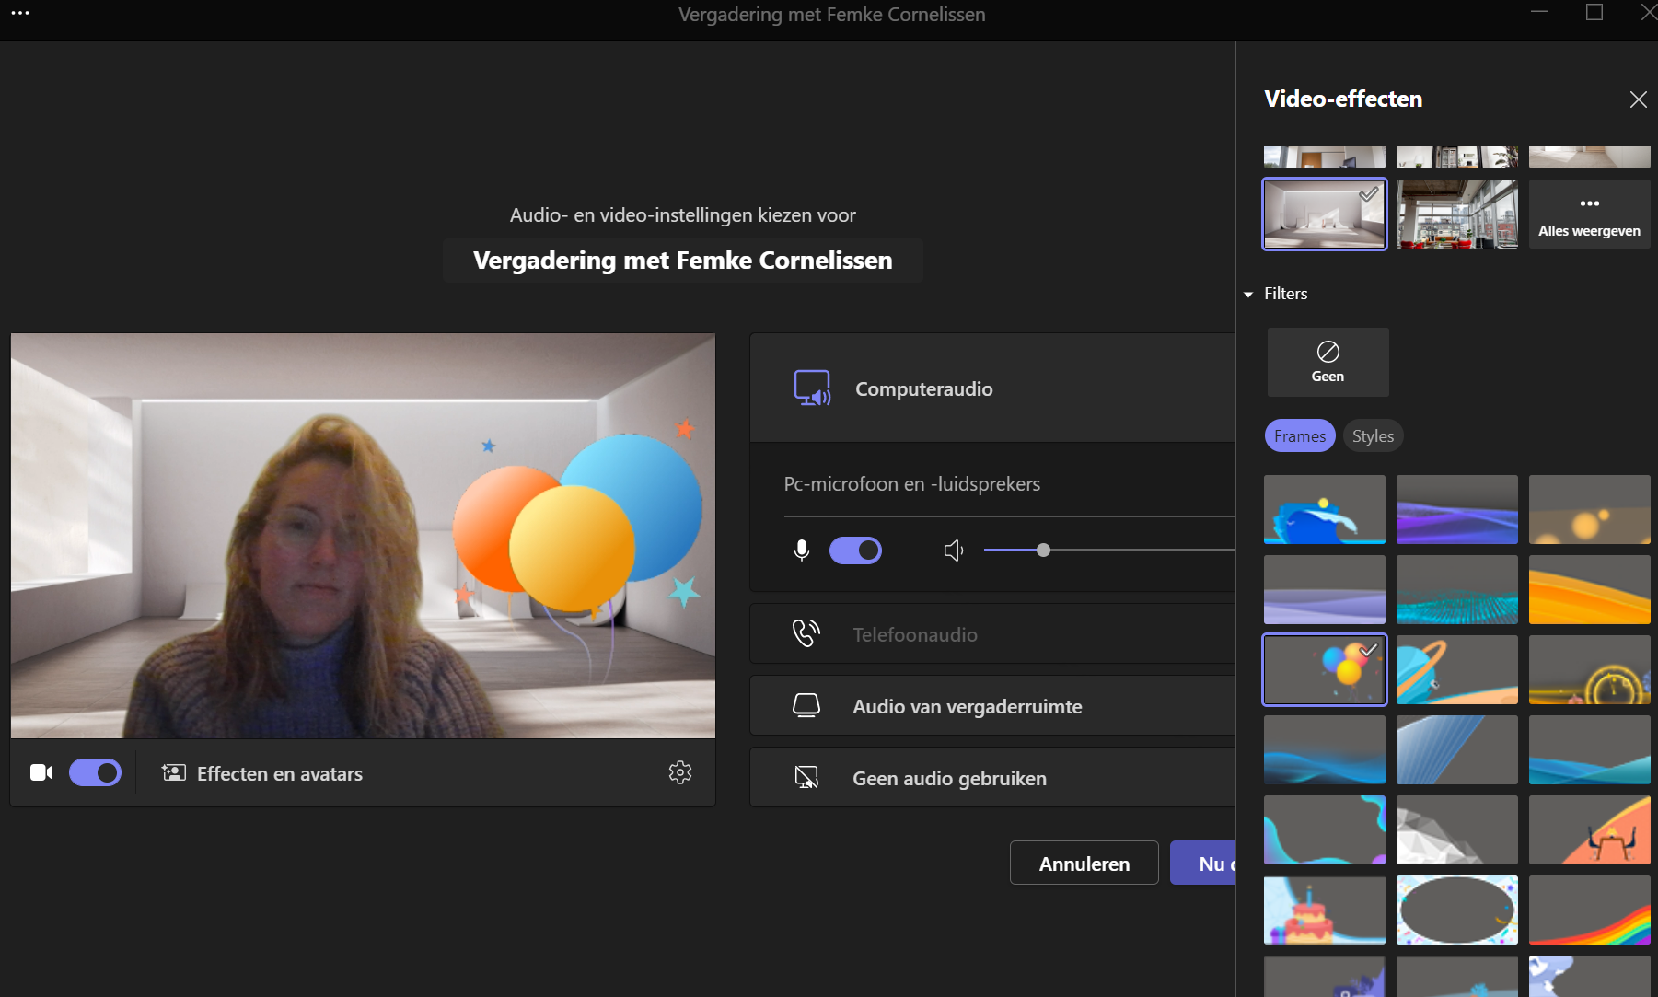Image resolution: width=1658 pixels, height=997 pixels.
Task: Mute the microphone using its toggle
Action: click(x=855, y=550)
